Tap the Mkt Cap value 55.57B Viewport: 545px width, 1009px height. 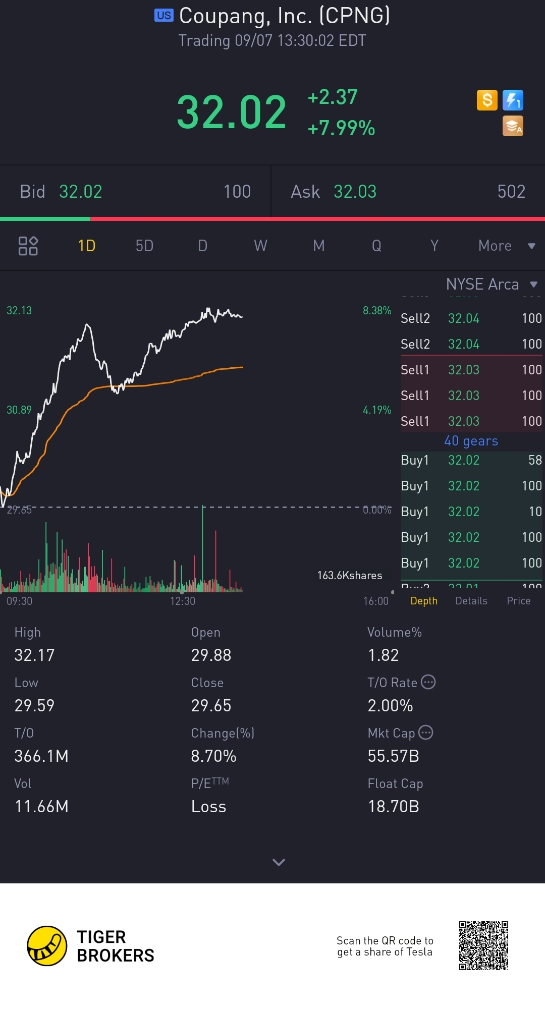[x=394, y=756]
